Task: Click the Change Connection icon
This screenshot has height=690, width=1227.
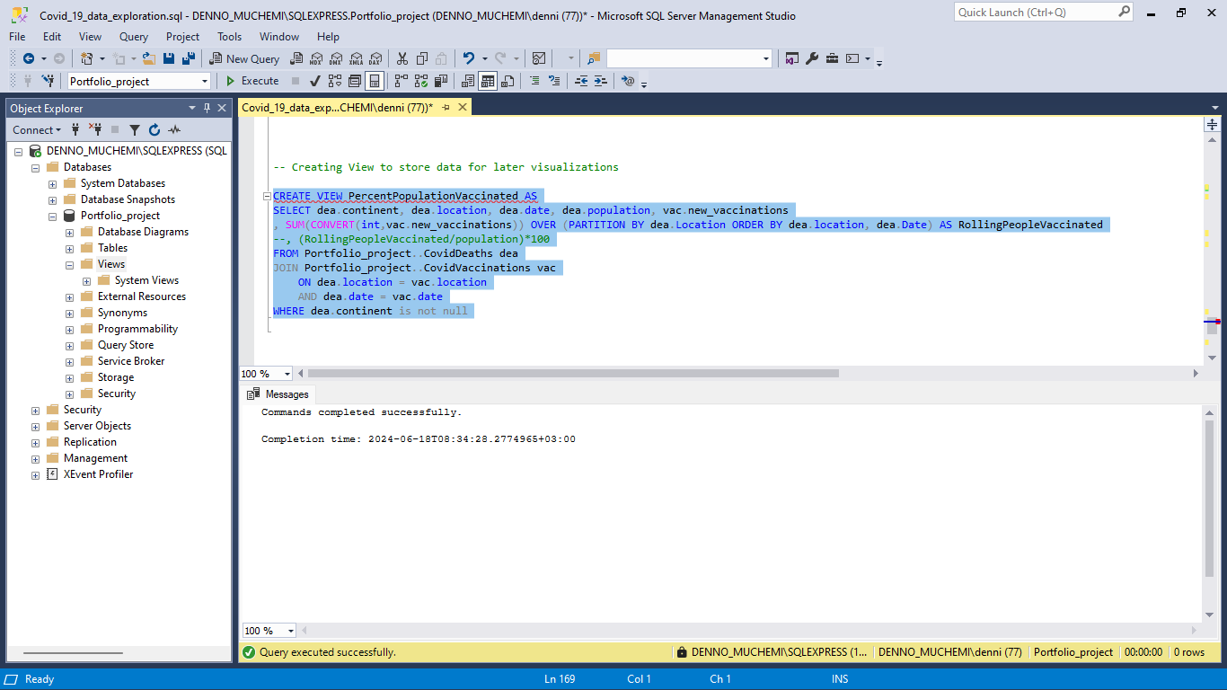Action: click(49, 81)
